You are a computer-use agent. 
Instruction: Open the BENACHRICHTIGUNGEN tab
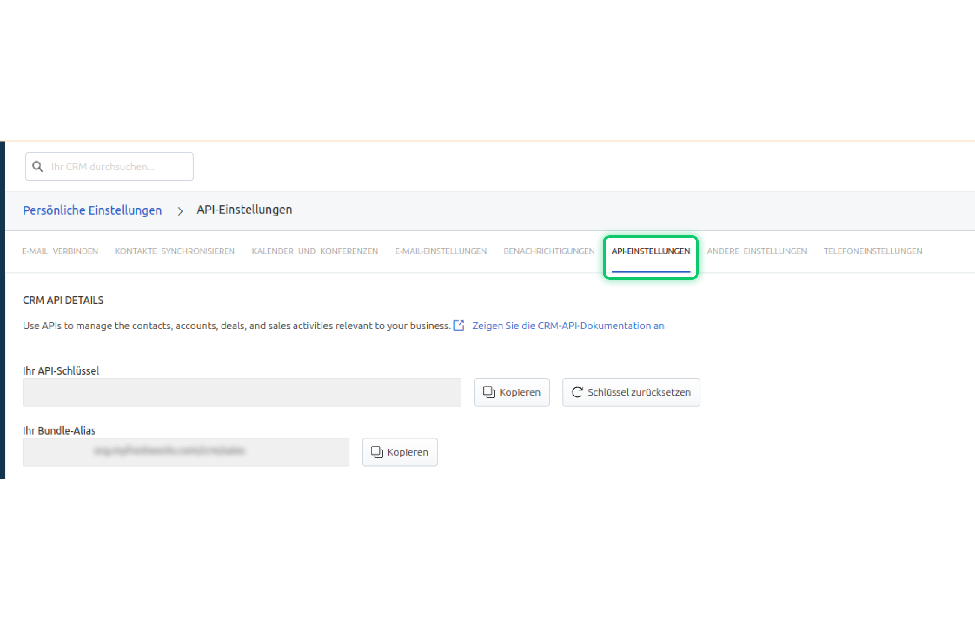click(x=549, y=251)
